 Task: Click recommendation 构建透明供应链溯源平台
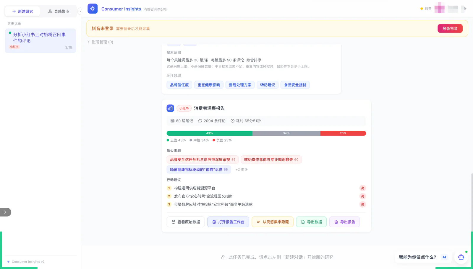click(195, 188)
